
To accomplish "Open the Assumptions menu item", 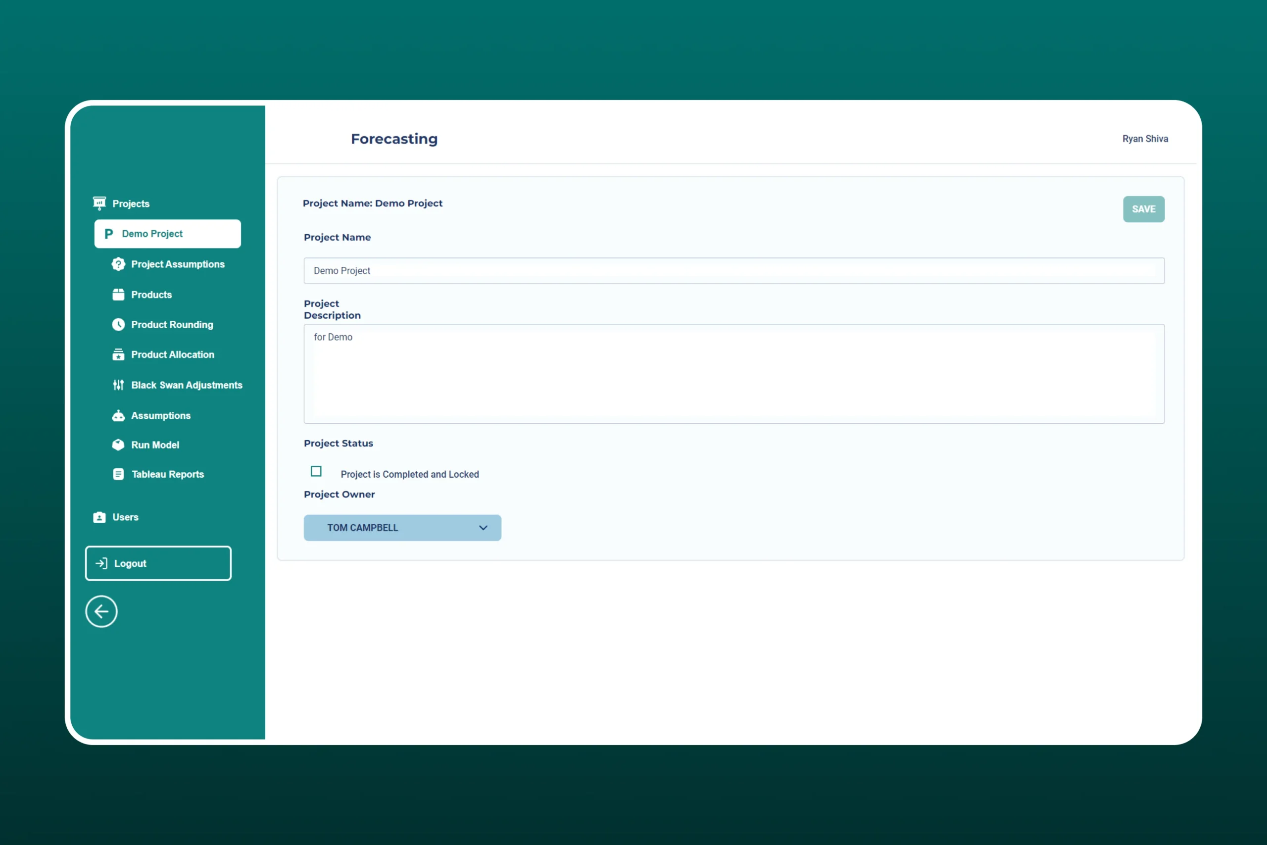I will (x=160, y=415).
